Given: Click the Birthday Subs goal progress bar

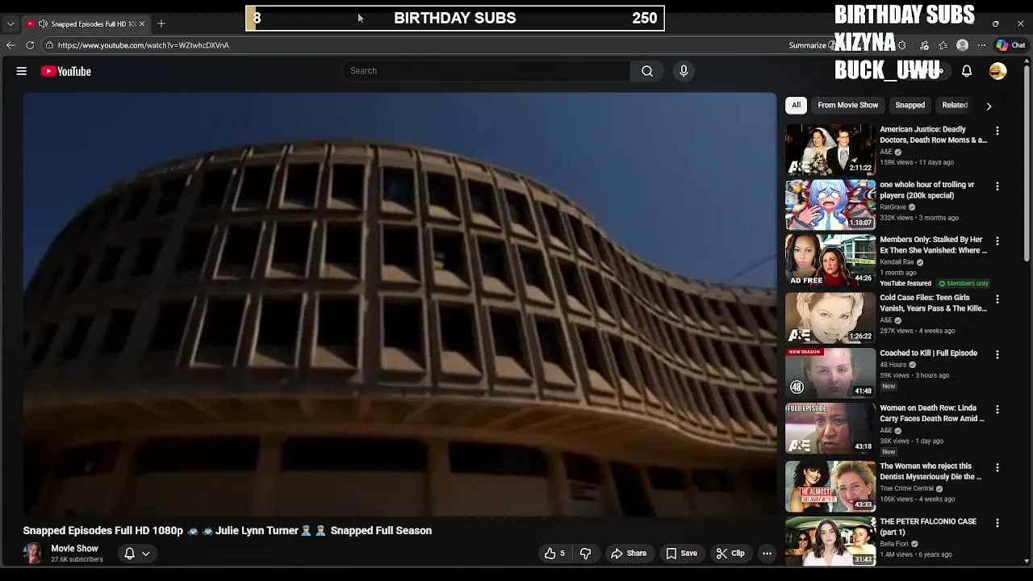Looking at the screenshot, I should (x=455, y=18).
